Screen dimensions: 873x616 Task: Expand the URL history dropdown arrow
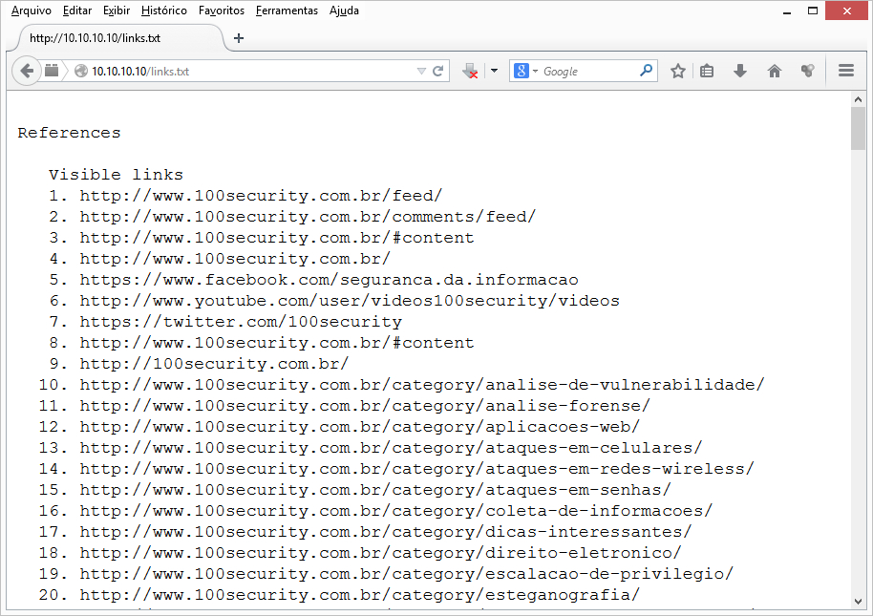coord(421,71)
